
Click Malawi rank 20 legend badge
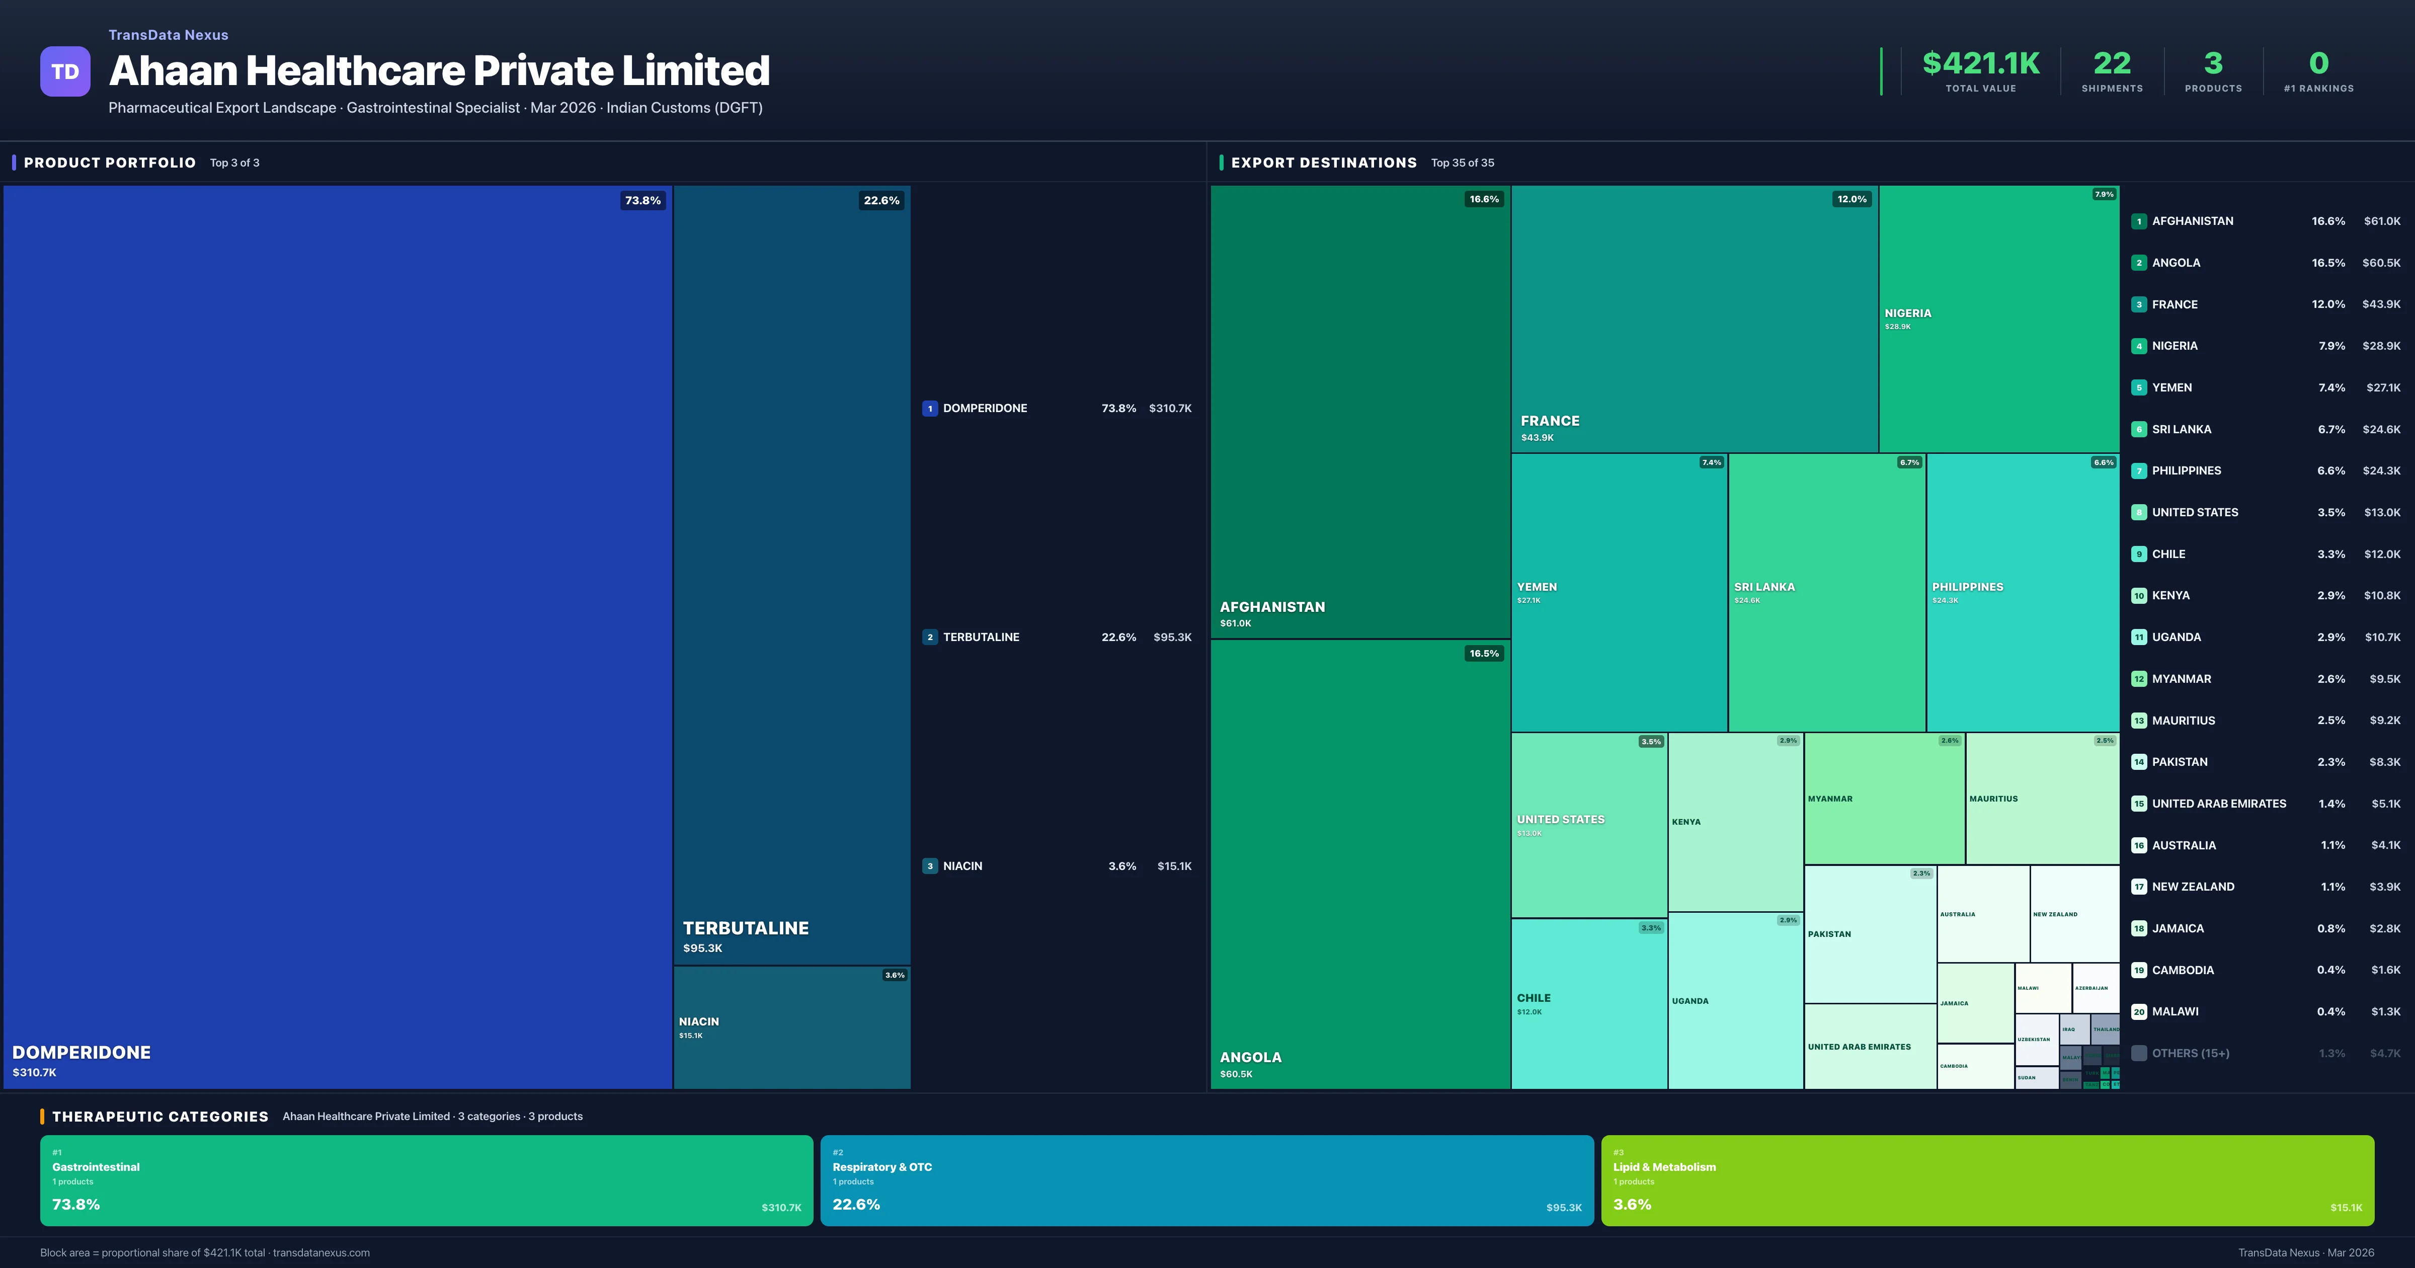click(x=2138, y=1011)
